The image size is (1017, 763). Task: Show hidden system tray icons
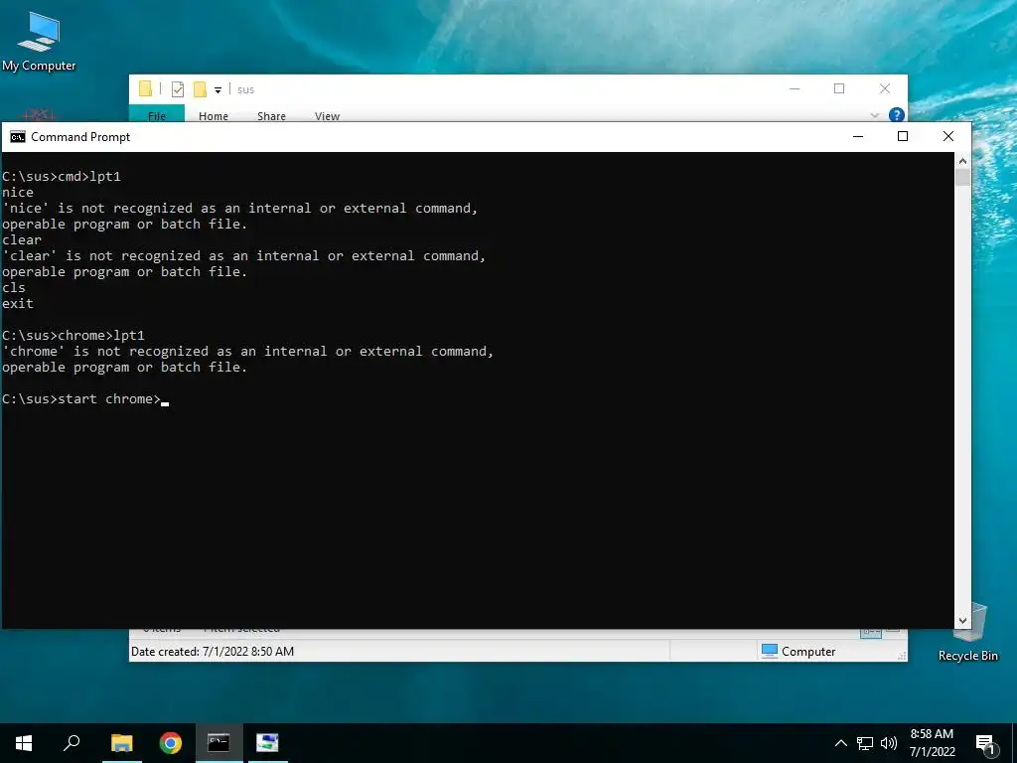coord(840,743)
